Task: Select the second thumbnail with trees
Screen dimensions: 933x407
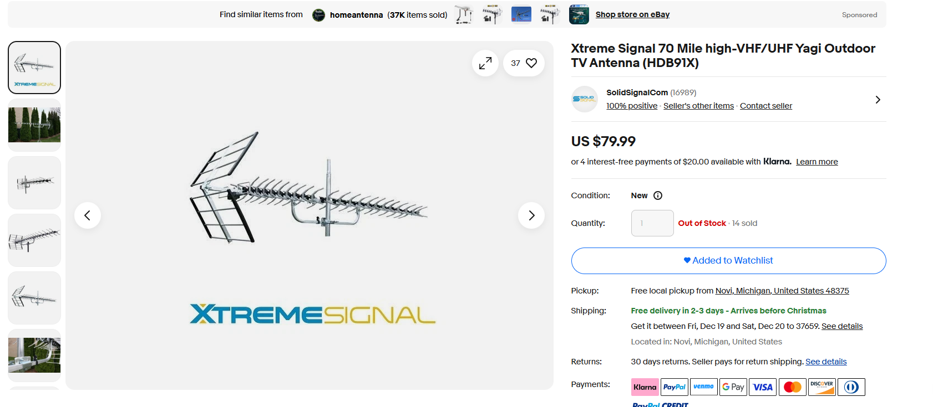Action: (34, 125)
